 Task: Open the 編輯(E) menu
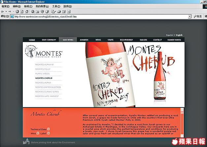click(17, 6)
